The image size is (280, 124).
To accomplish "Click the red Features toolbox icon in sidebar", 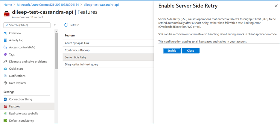I will pyautogui.click(x=5, y=106).
